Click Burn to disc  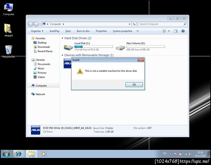(83, 31)
